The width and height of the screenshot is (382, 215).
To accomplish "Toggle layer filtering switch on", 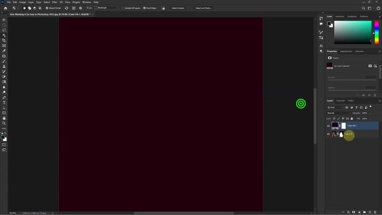I will (371, 107).
